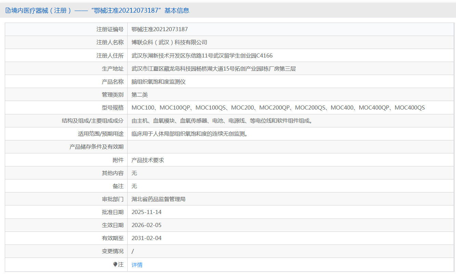Viewport: 456px width, 276px height.
Task: Click the 生效日期 label
Action: [x=113, y=225]
